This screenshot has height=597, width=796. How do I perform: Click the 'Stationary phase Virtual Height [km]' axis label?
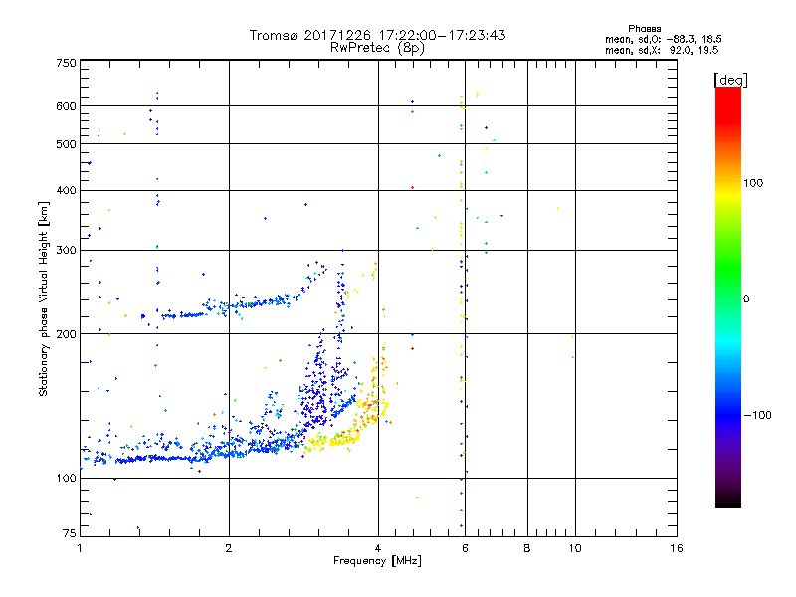pos(44,298)
